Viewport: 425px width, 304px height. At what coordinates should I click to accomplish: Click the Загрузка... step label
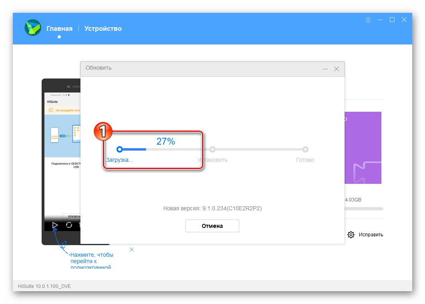[120, 160]
